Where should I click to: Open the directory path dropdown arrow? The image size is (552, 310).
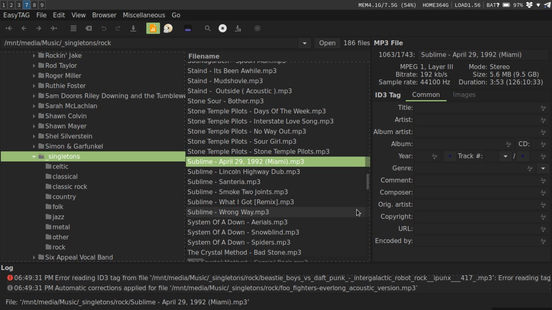(305, 43)
